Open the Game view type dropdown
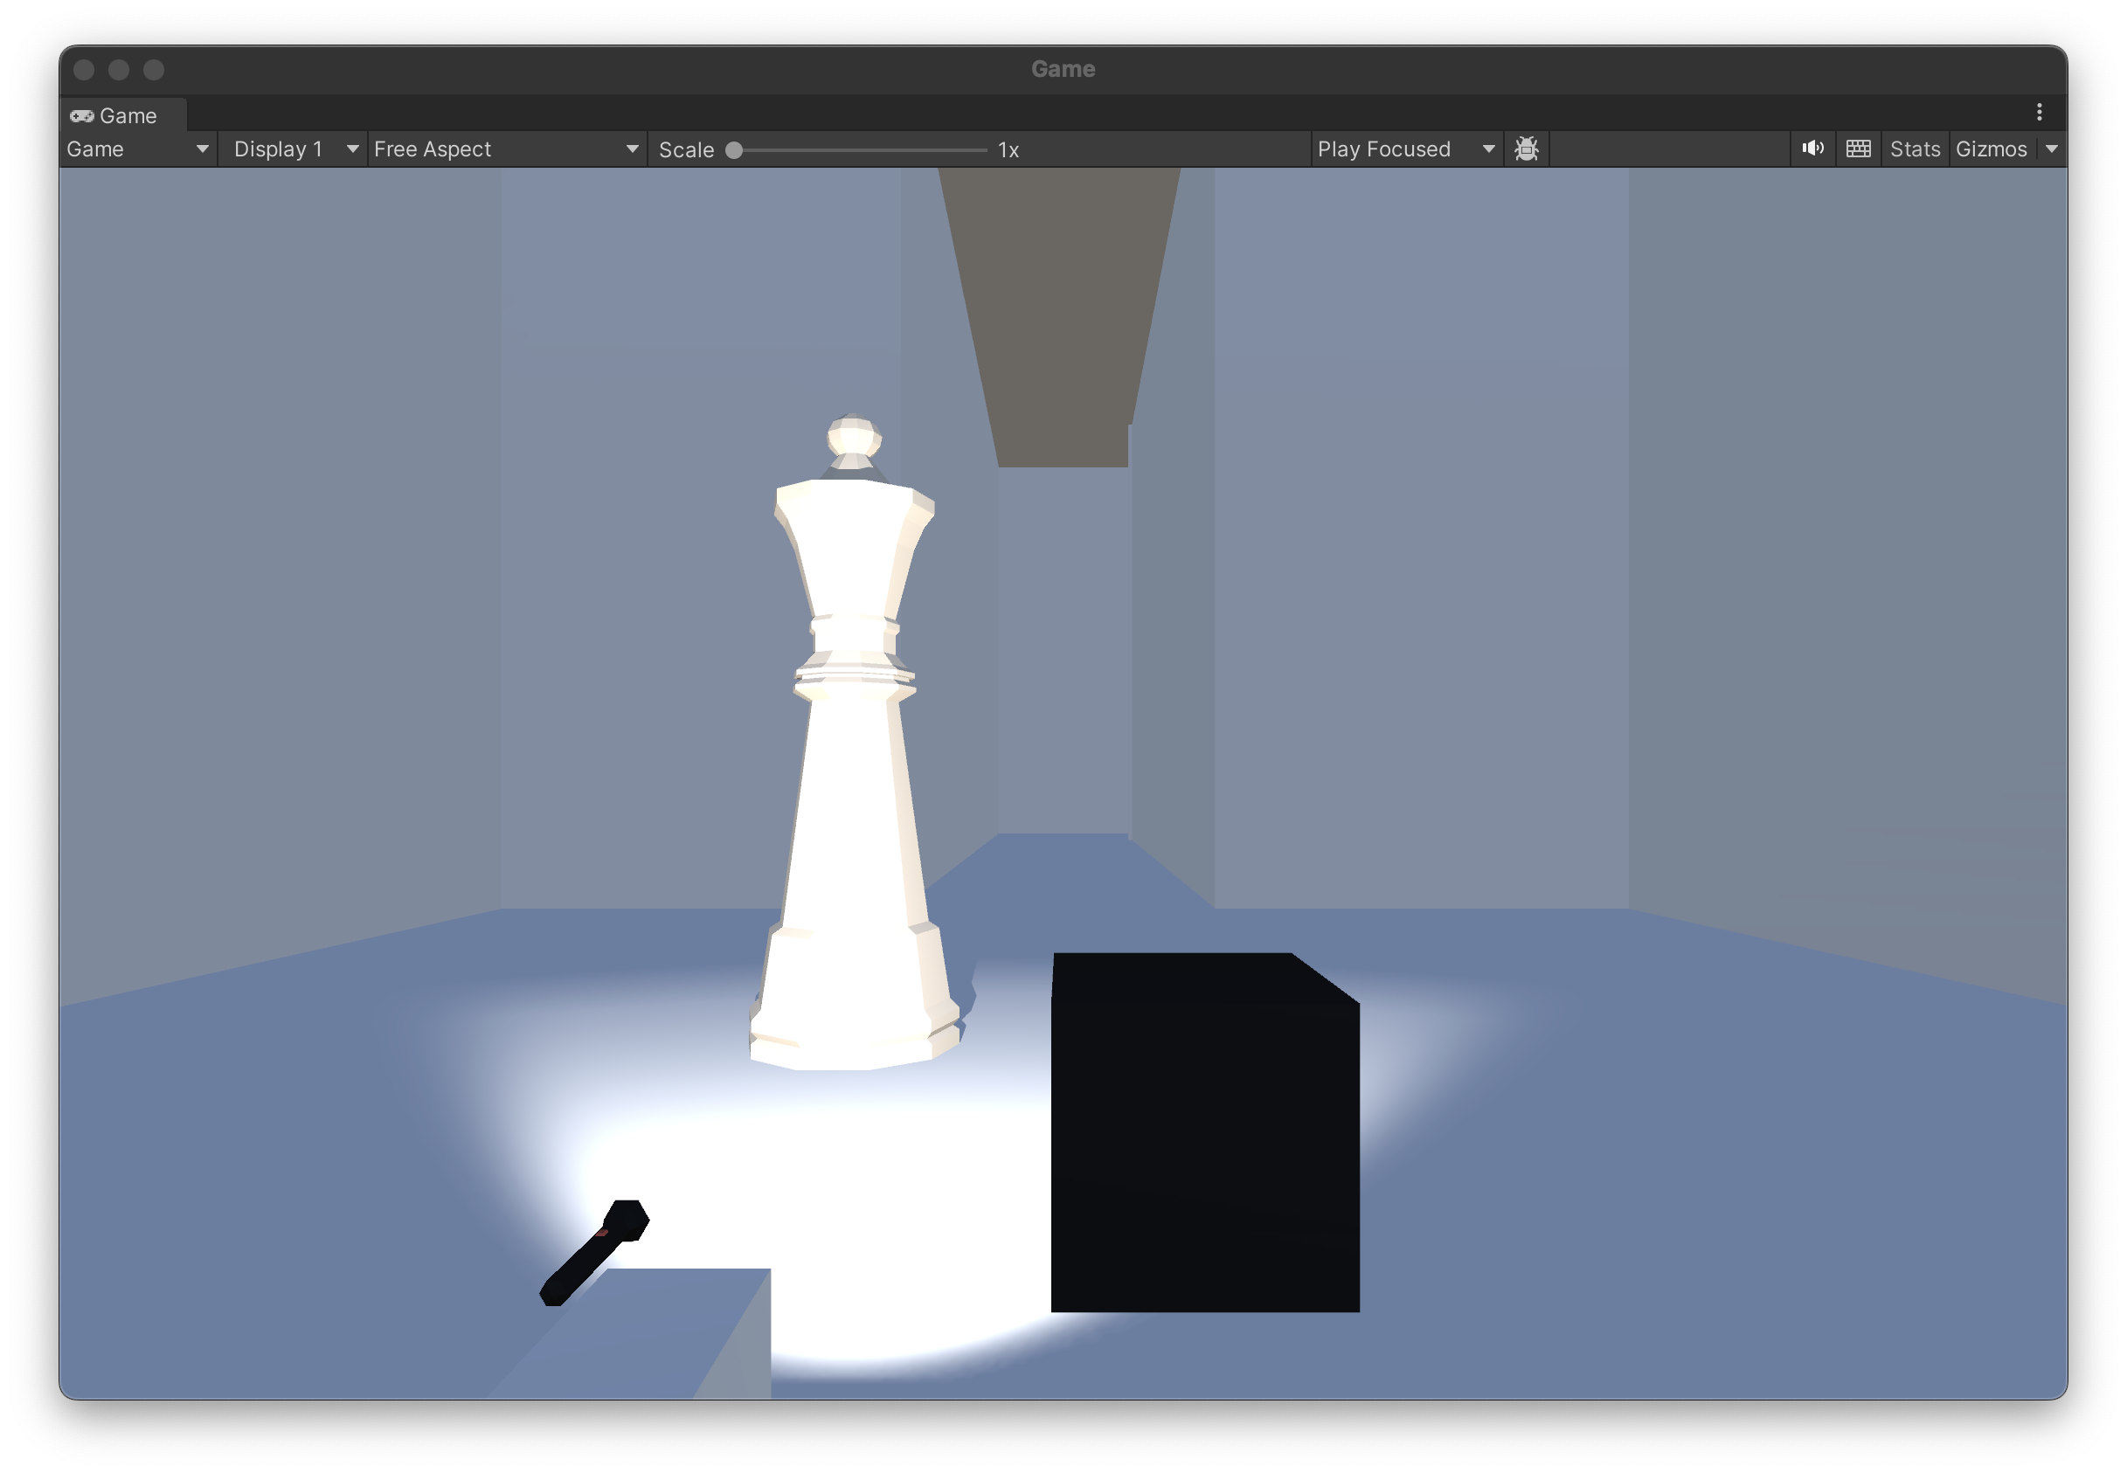This screenshot has width=2127, height=1473. [x=138, y=149]
